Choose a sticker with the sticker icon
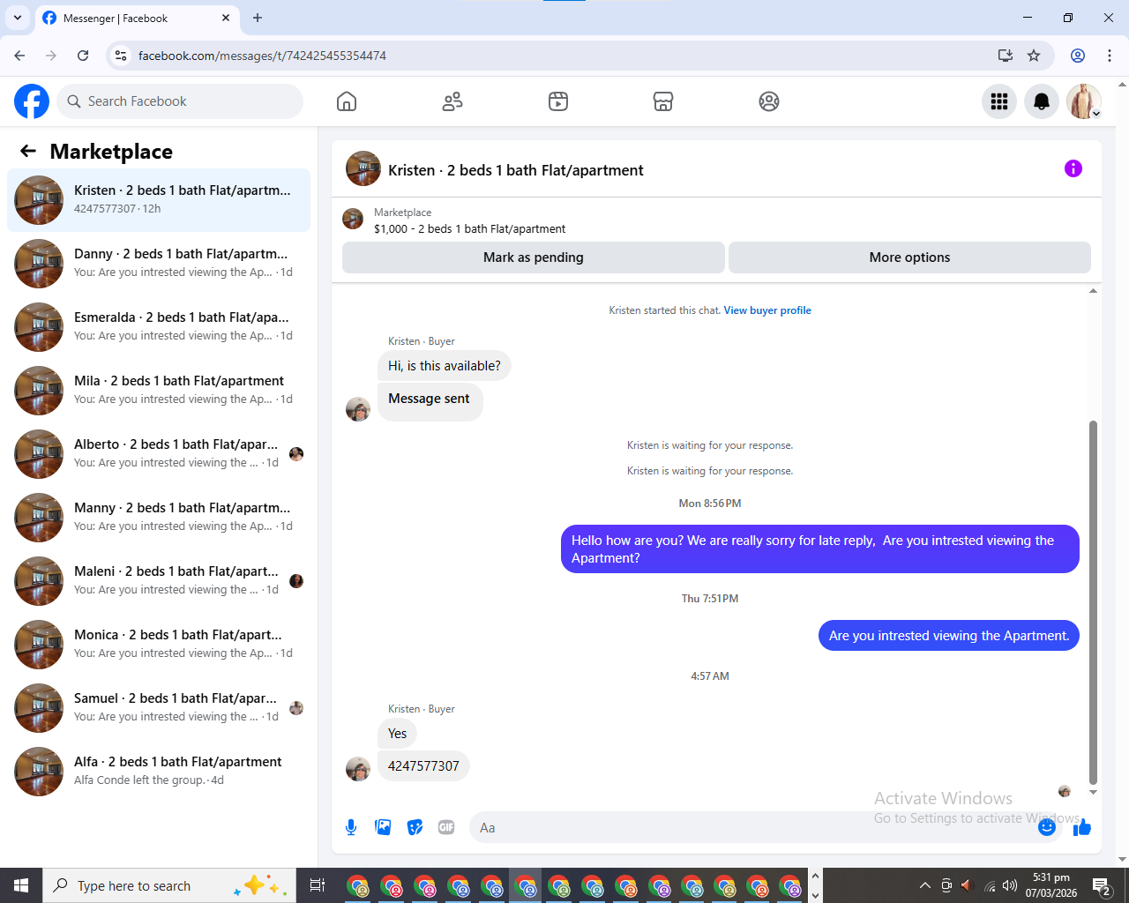The image size is (1129, 903). 415,827
